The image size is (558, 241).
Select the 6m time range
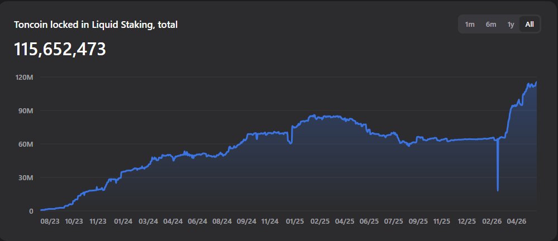491,24
